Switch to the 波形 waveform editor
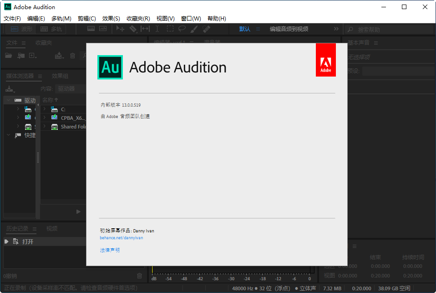 21,29
